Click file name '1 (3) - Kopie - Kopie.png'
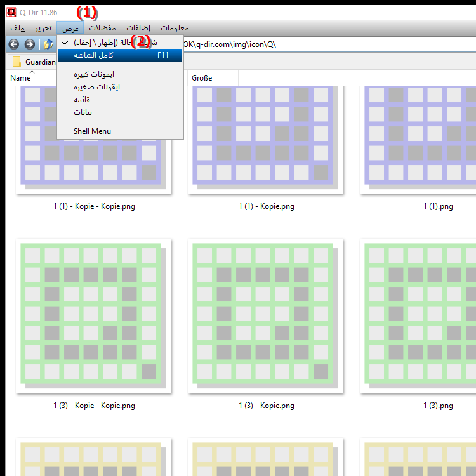 94,406
